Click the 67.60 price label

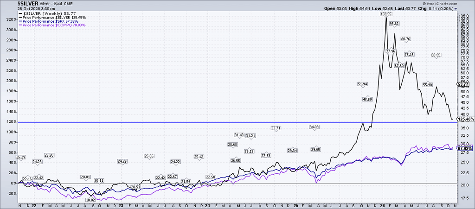[399, 66]
